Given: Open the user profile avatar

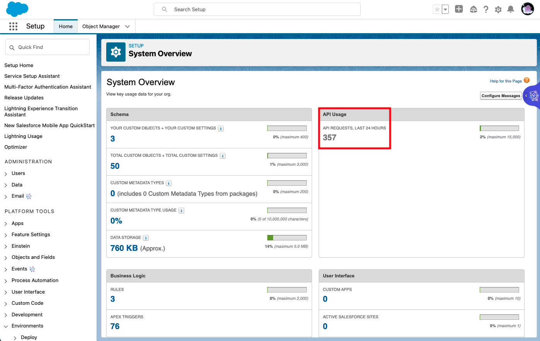Looking at the screenshot, I should pos(527,9).
